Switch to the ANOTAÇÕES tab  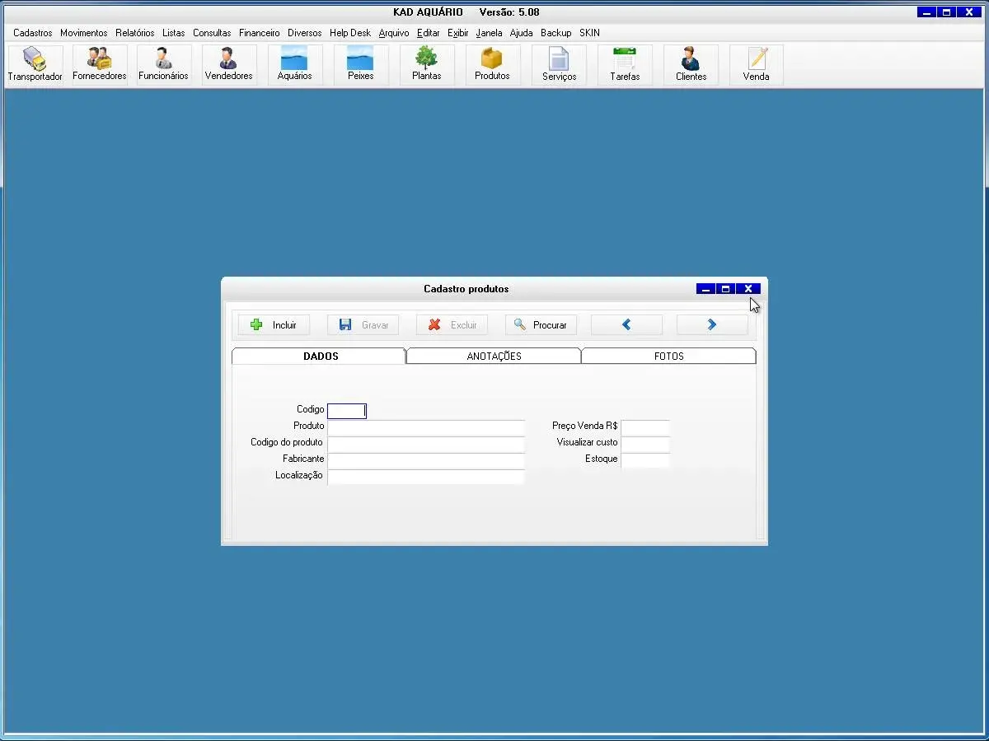click(494, 357)
